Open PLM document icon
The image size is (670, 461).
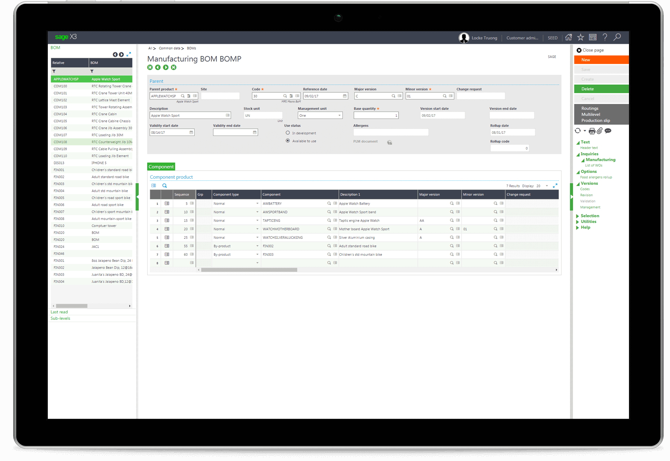[x=390, y=142]
